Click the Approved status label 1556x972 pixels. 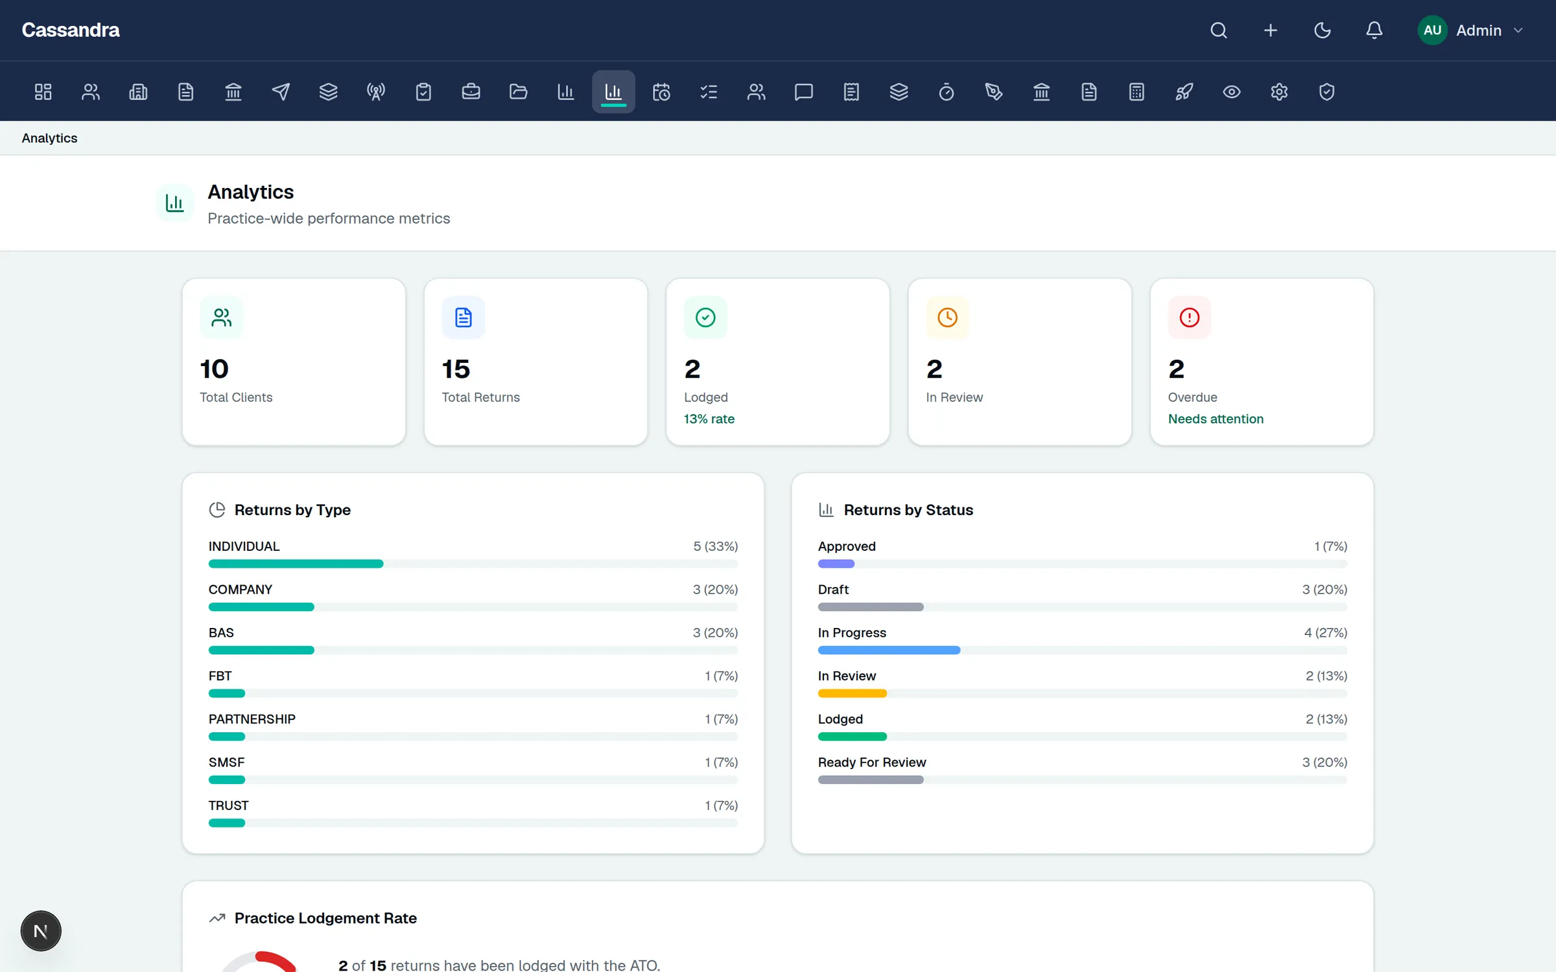click(x=847, y=546)
